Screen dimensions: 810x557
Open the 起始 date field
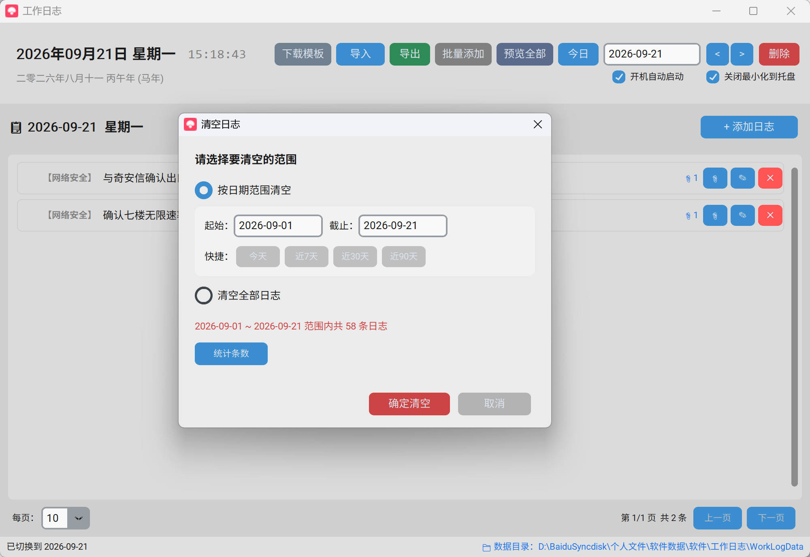click(278, 226)
